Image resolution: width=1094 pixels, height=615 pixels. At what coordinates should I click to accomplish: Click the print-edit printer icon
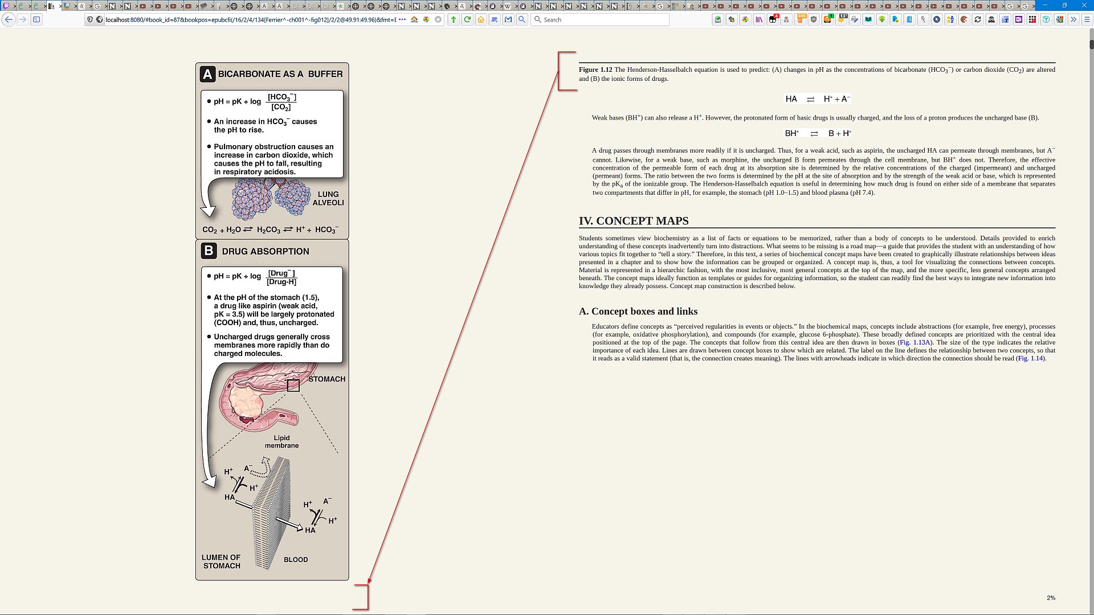click(855, 19)
